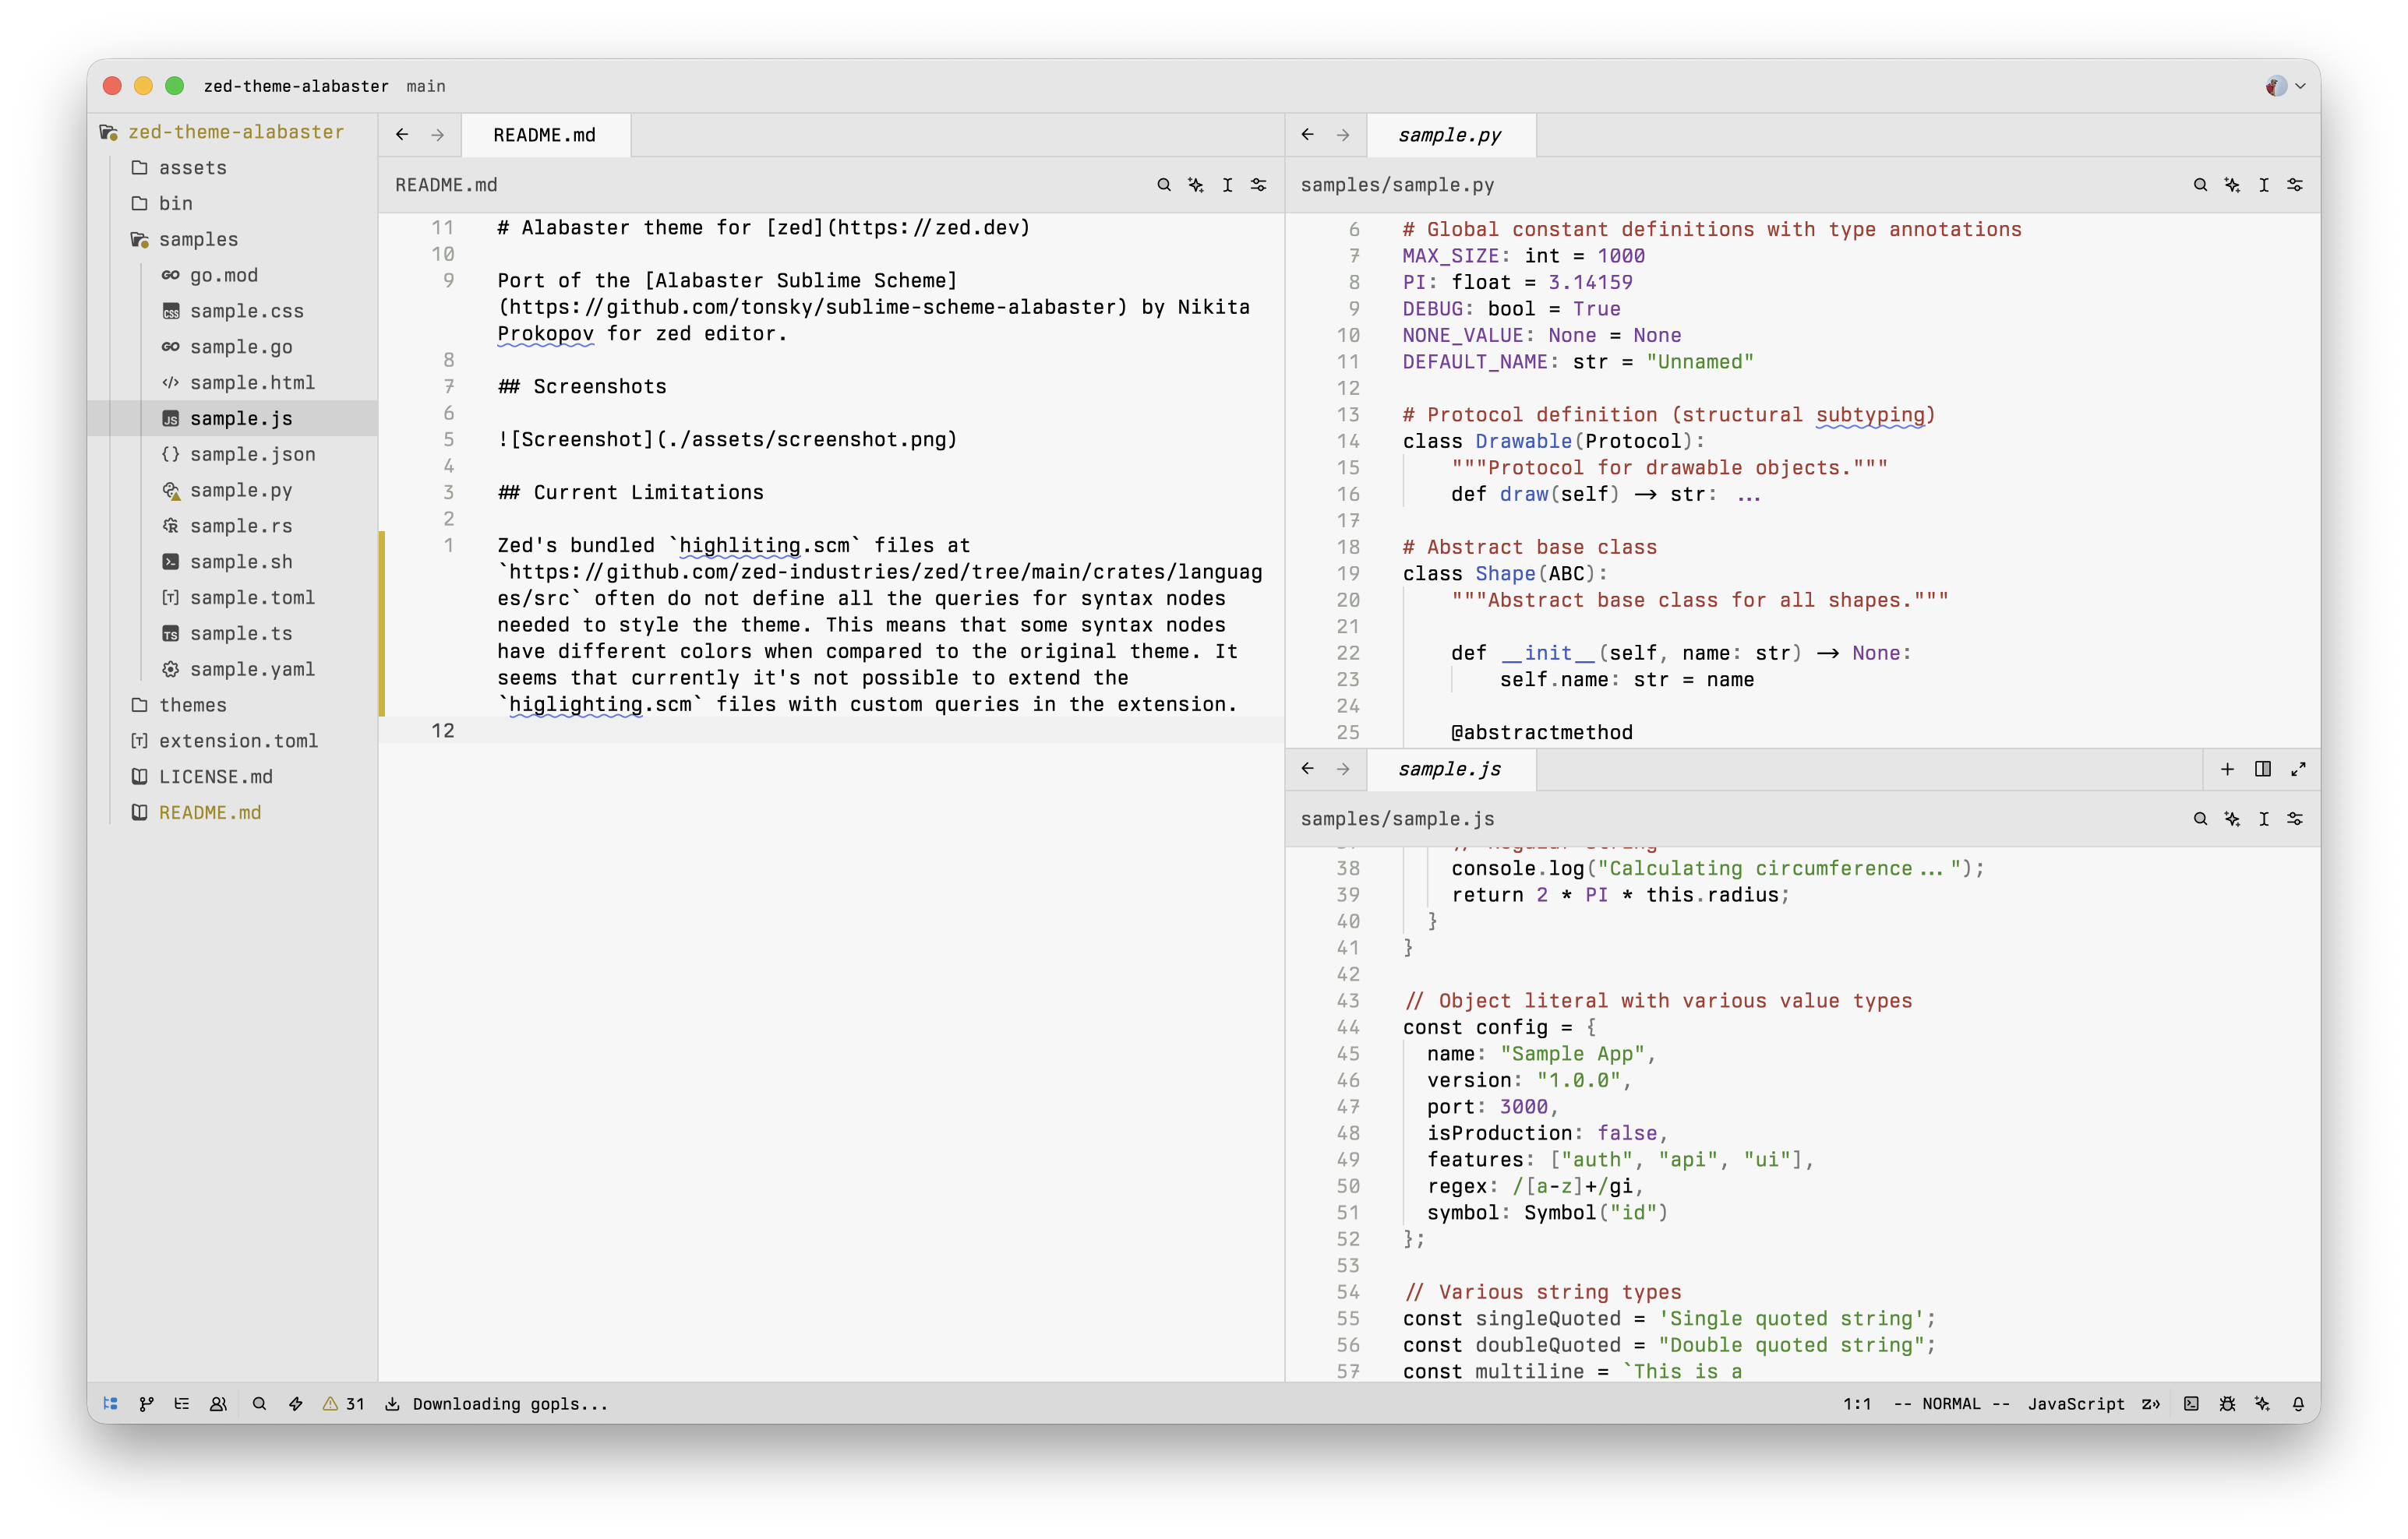
Task: Expand the sample.js pane to full size
Action: (2298, 769)
